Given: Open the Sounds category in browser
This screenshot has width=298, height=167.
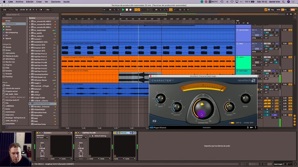Looking at the screenshot, I should click(x=8, y=47).
